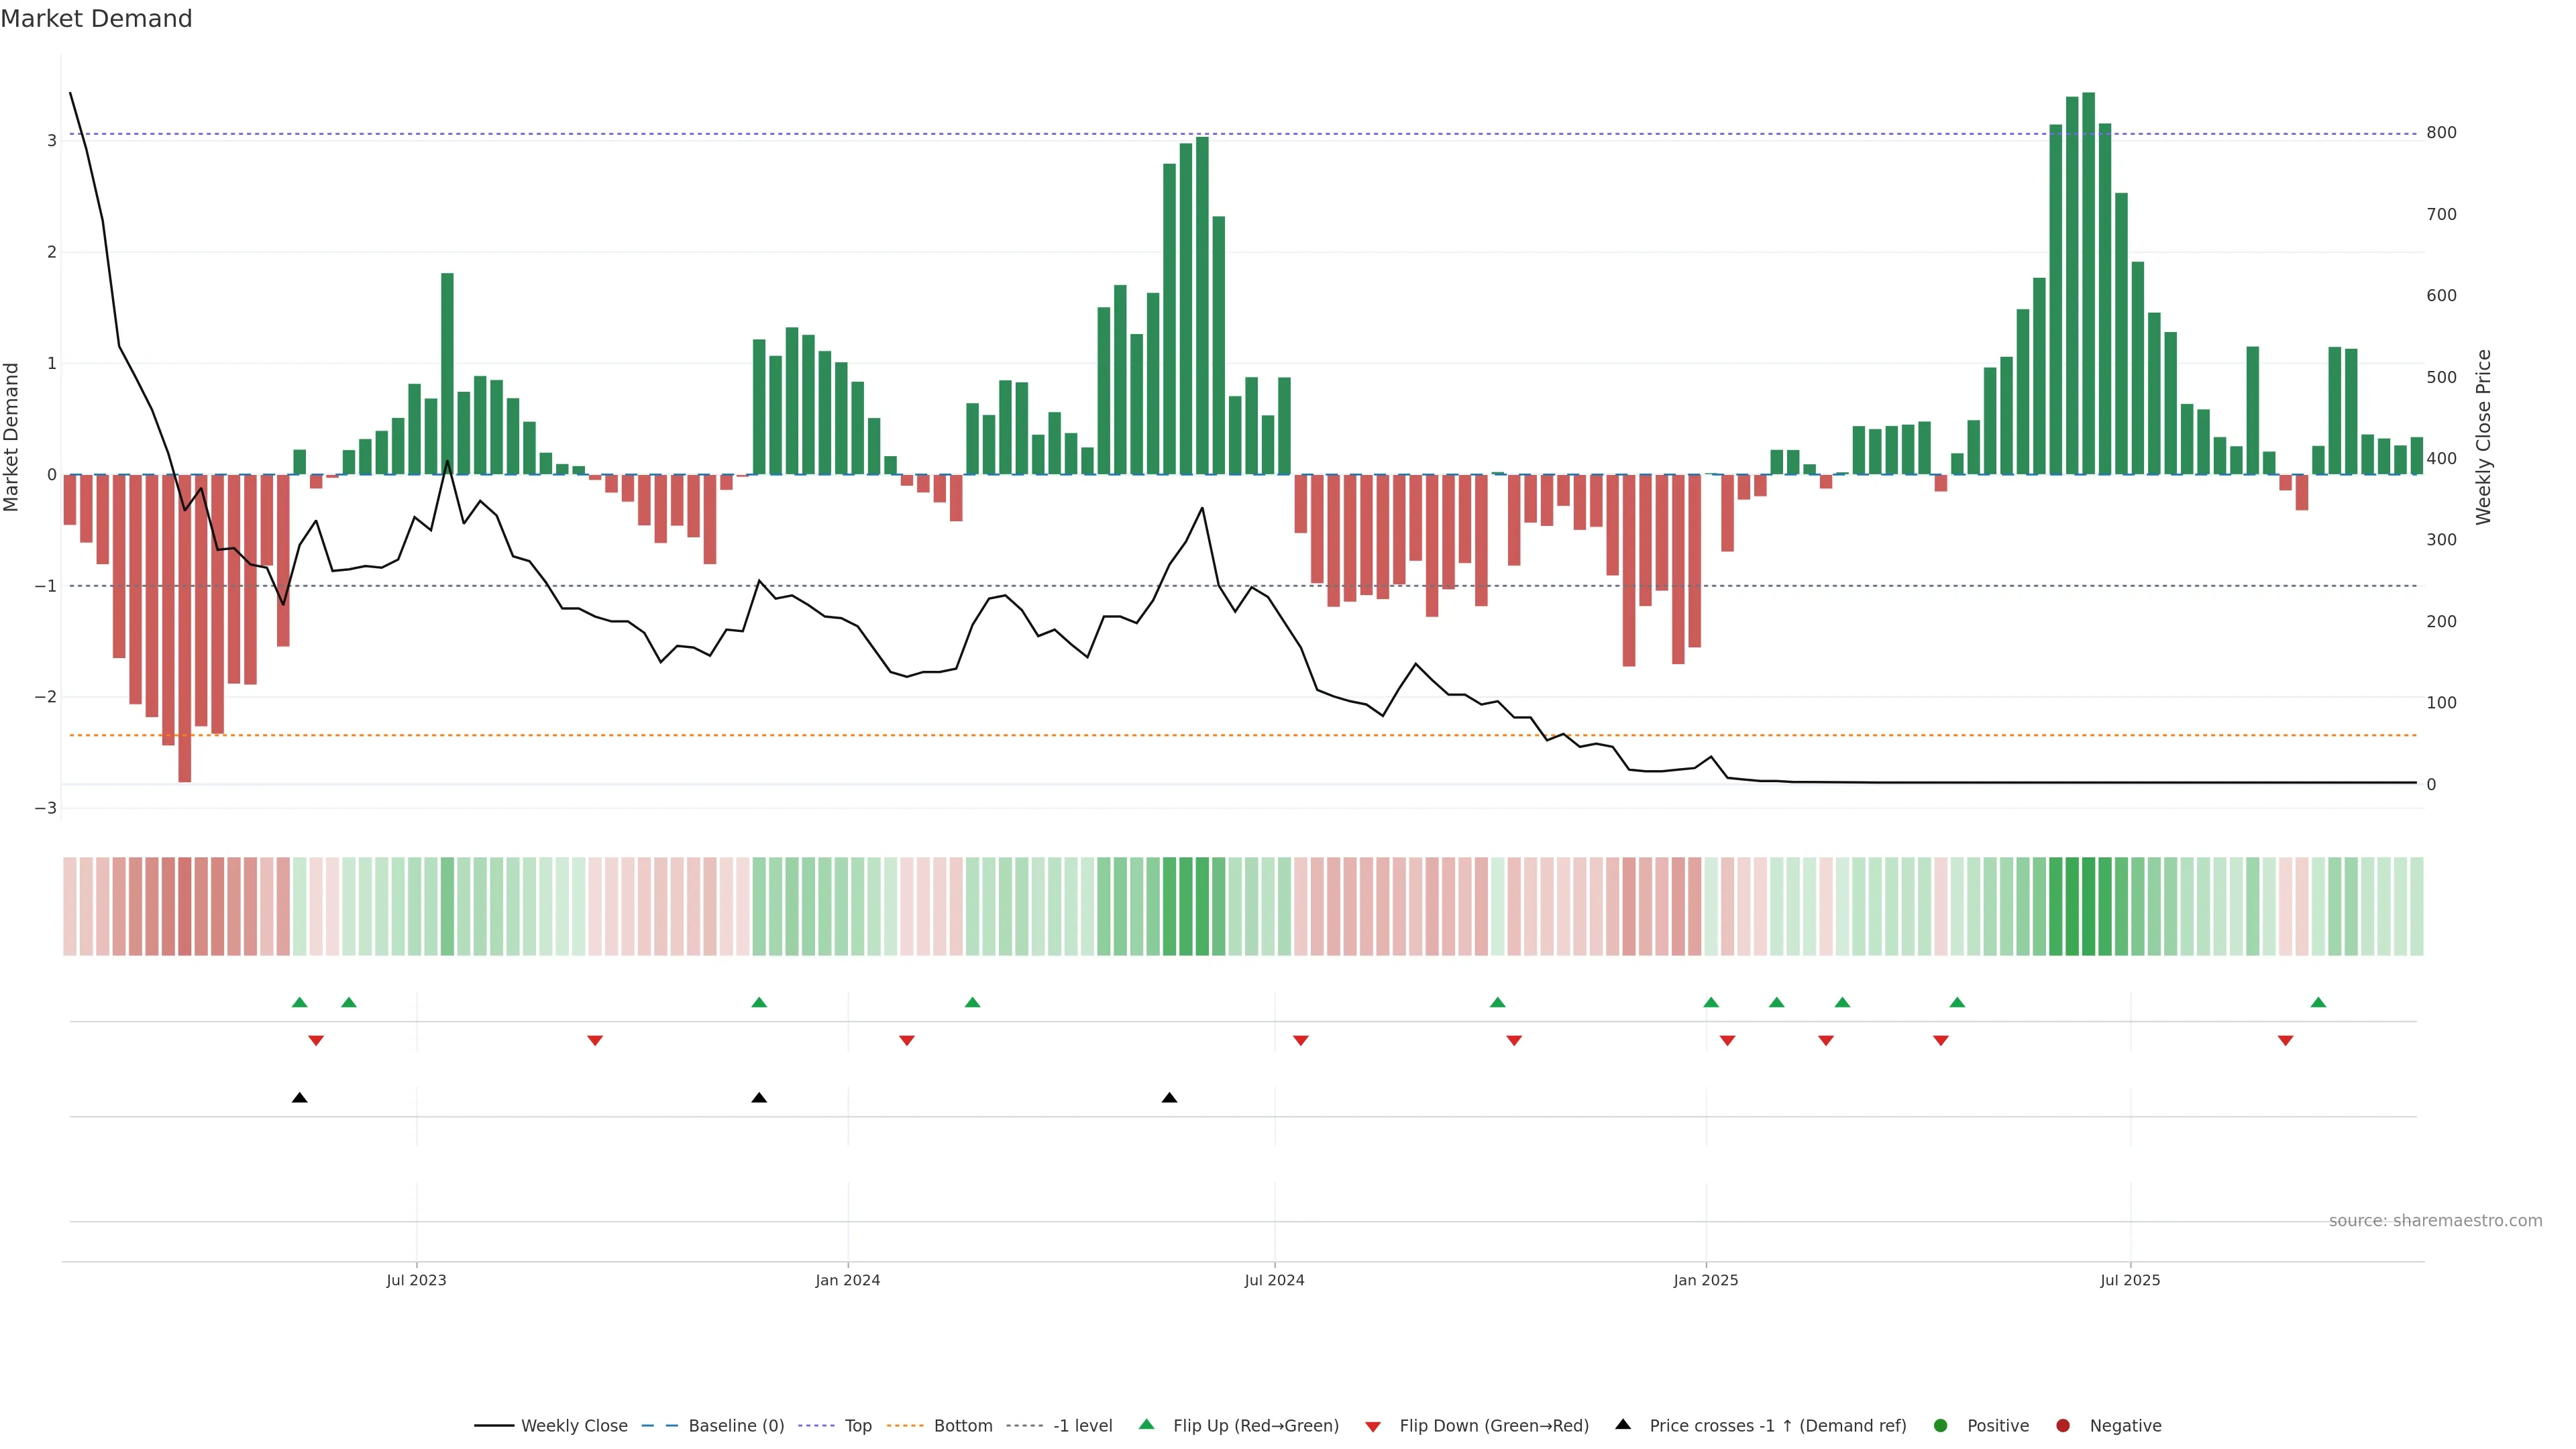Select the rightmost red flip-down triangle marker

(x=2285, y=1041)
